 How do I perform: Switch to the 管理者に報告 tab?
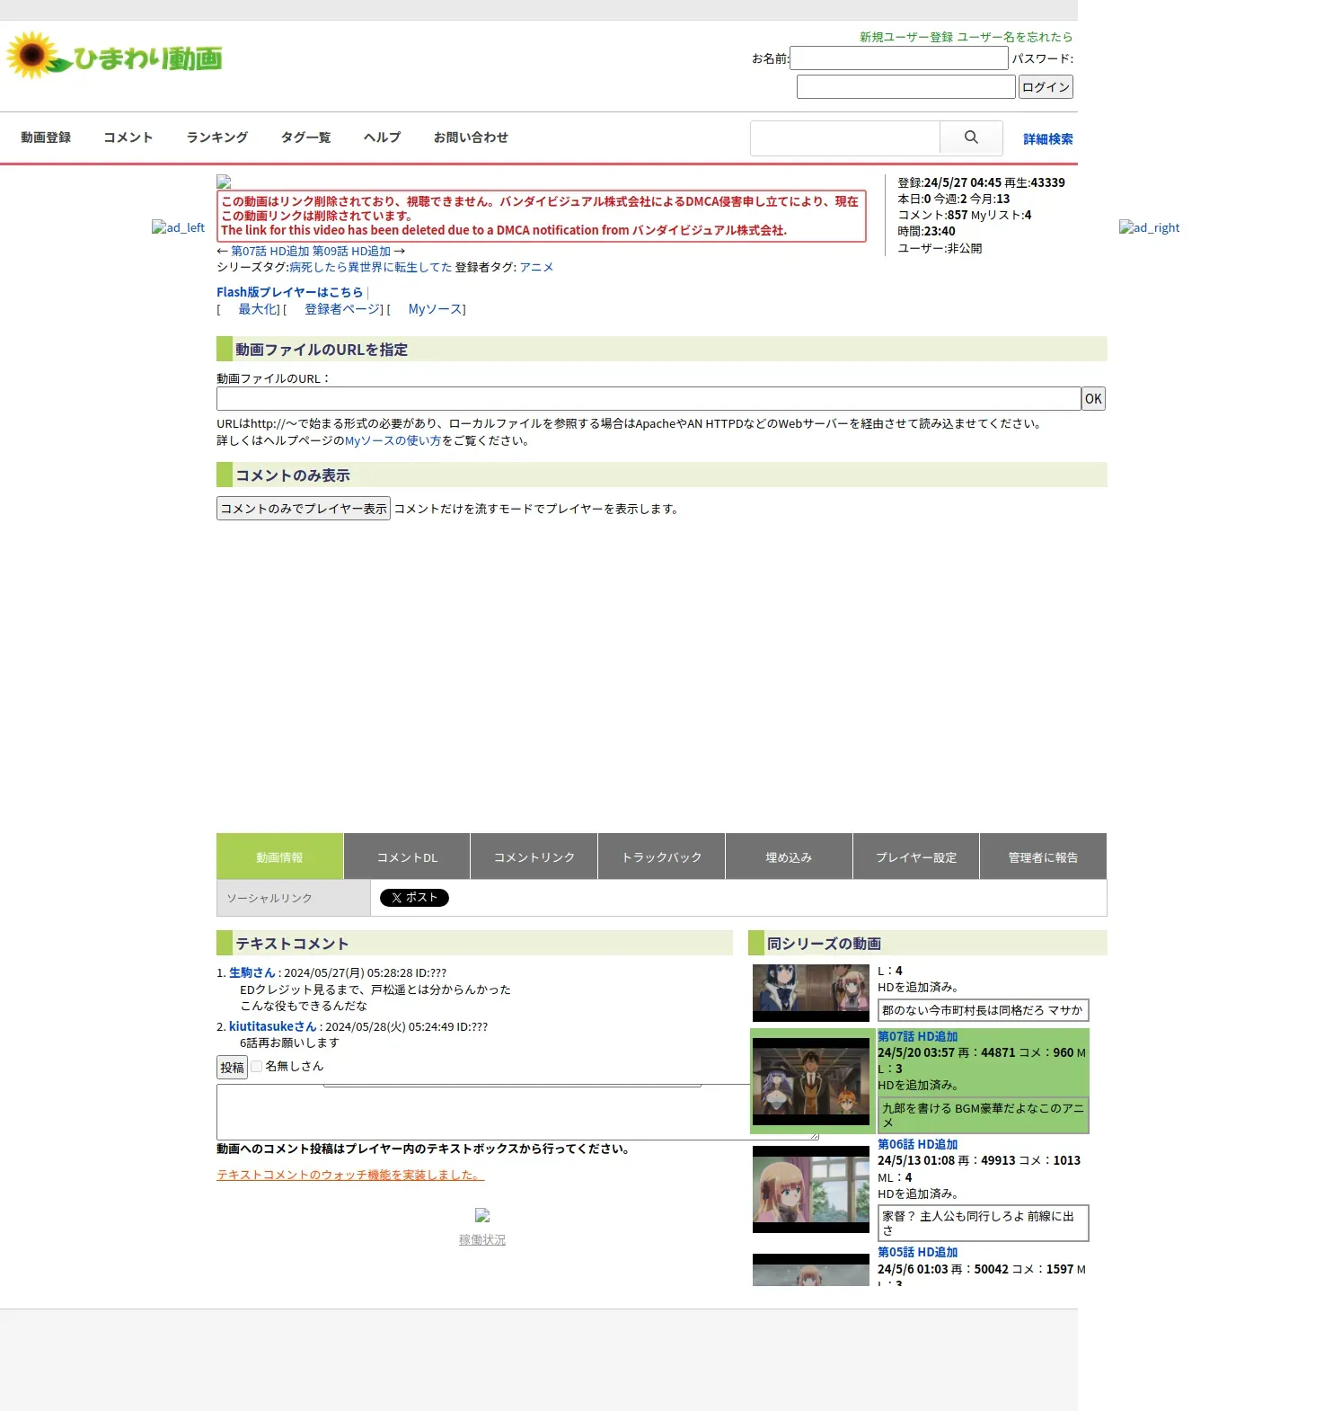tap(1043, 856)
